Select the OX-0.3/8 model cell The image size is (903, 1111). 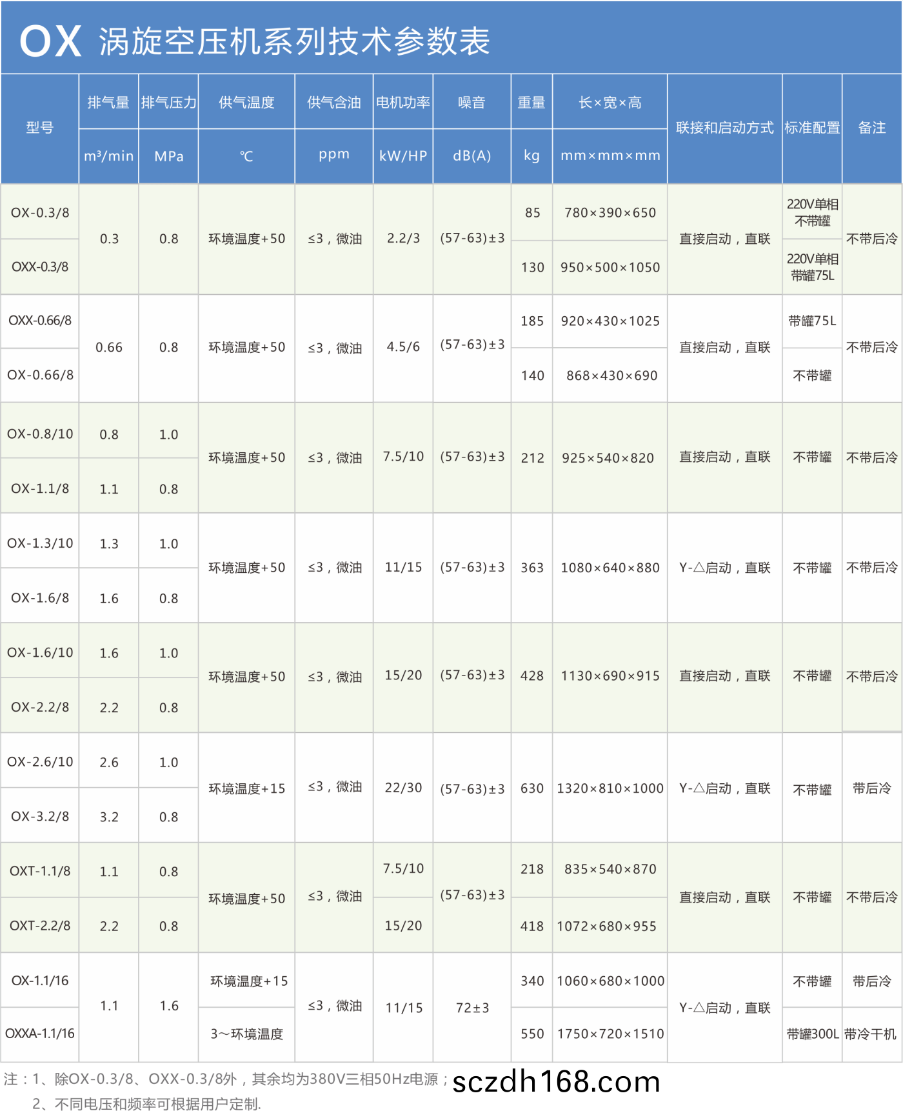tap(40, 213)
